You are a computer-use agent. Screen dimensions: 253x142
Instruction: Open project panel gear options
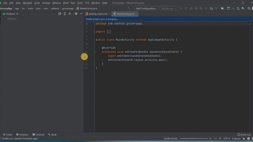pos(76,14)
